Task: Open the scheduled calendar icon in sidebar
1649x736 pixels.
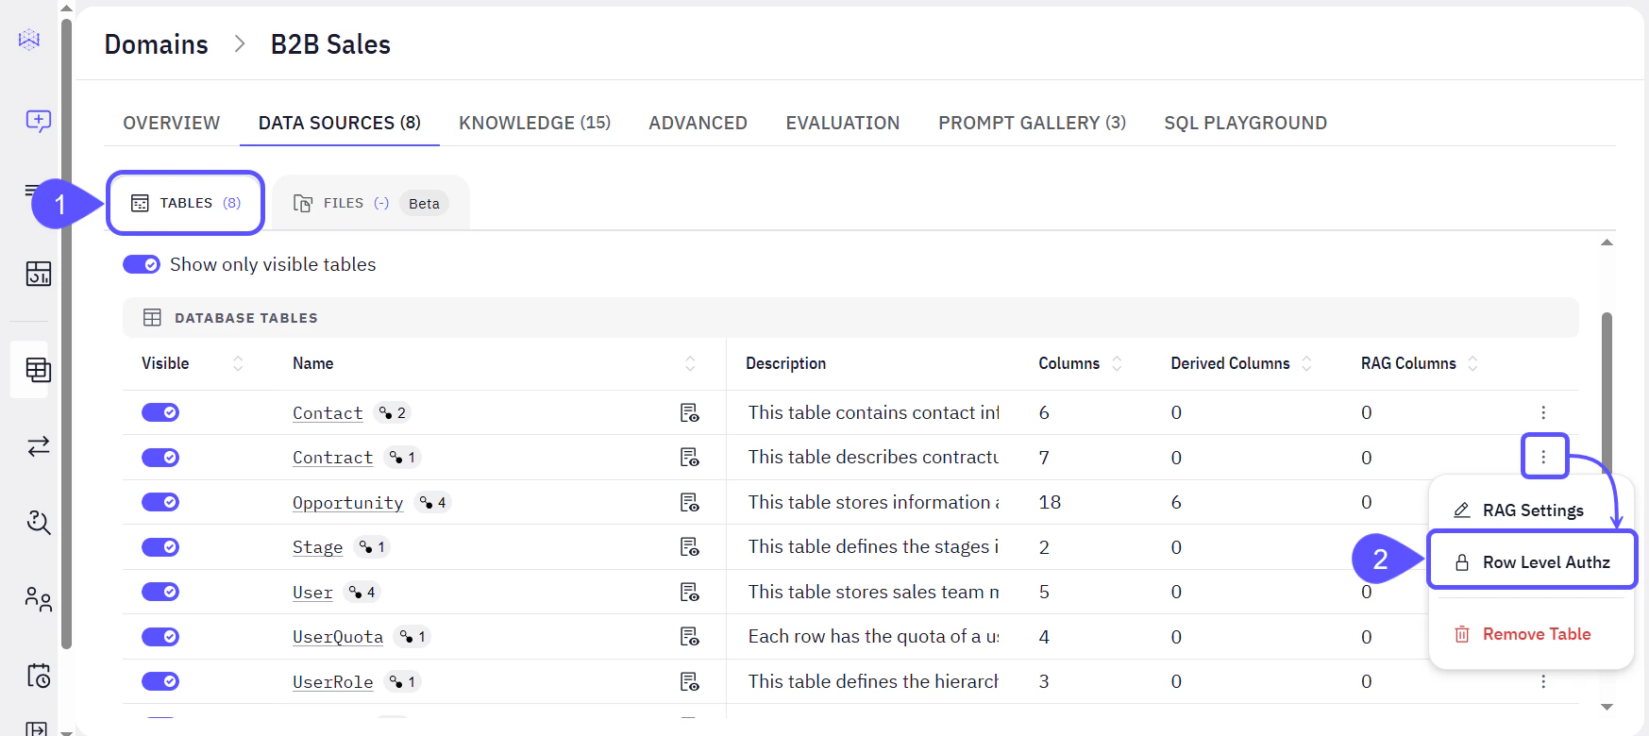Action: (x=38, y=676)
